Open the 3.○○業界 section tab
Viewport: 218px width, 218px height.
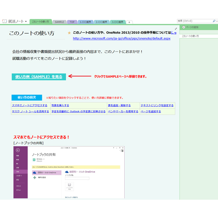coord(118,22)
